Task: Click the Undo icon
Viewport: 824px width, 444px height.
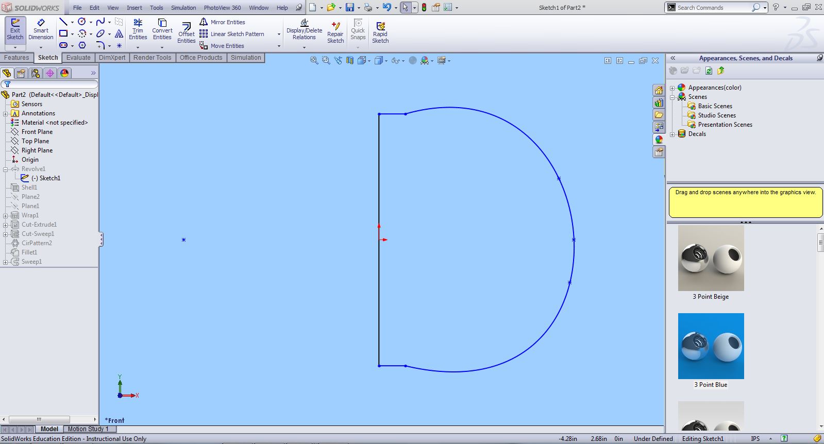Action: [387, 7]
